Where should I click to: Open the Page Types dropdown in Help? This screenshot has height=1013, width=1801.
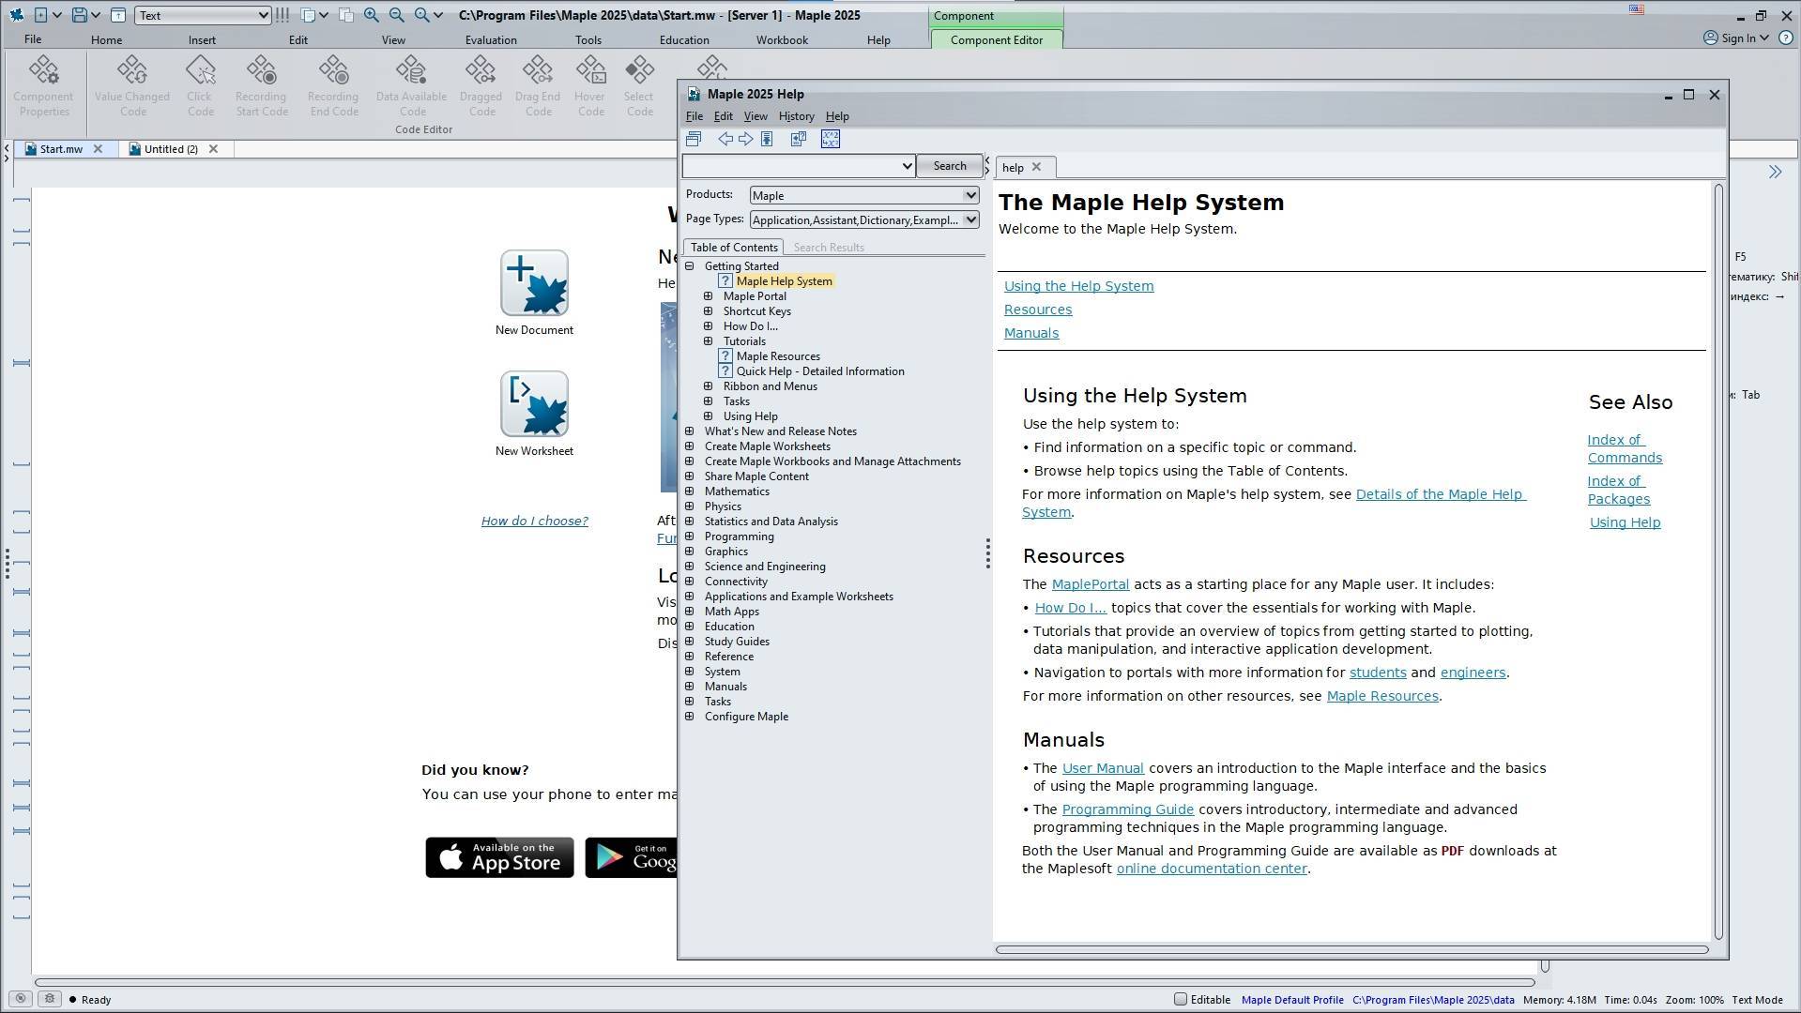[864, 219]
